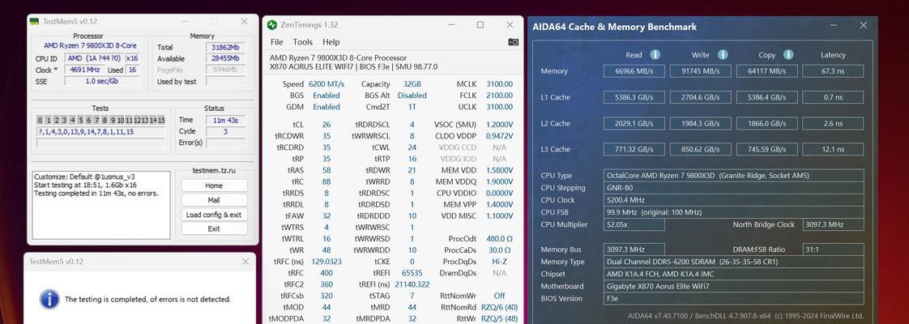Click the Copy column info icon in AIDA64
Viewport: 909px width, 324px height.
tap(788, 54)
